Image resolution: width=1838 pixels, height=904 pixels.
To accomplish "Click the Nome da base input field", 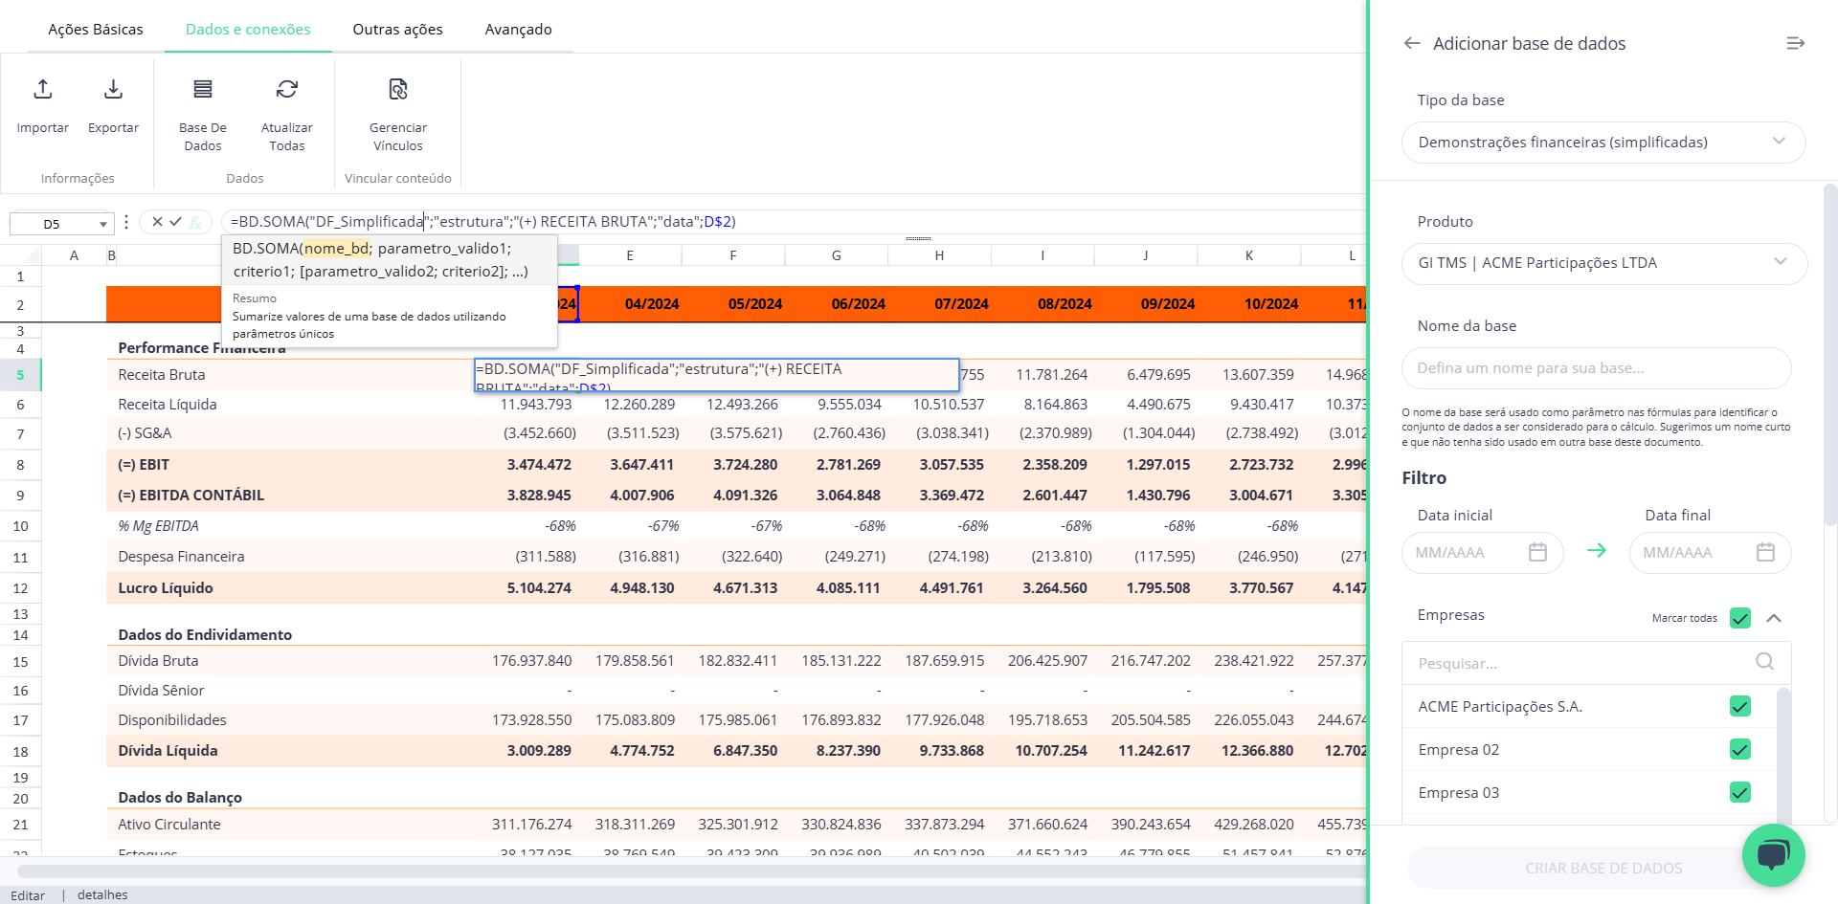I will coord(1596,368).
